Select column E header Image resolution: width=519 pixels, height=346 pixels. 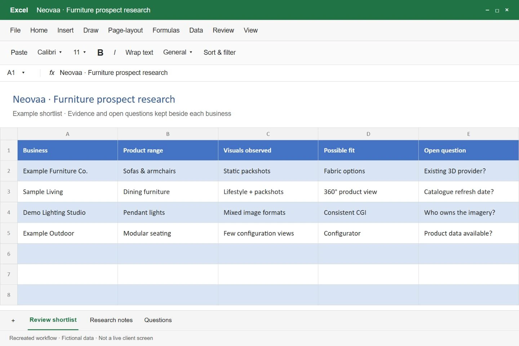(469, 134)
